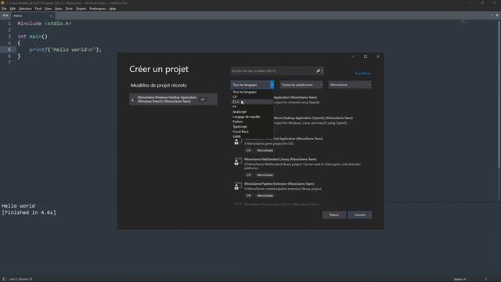Viewport: 501px width, 282px height.
Task: Open the Goto menu in Sublime Text
Action: coord(59,9)
